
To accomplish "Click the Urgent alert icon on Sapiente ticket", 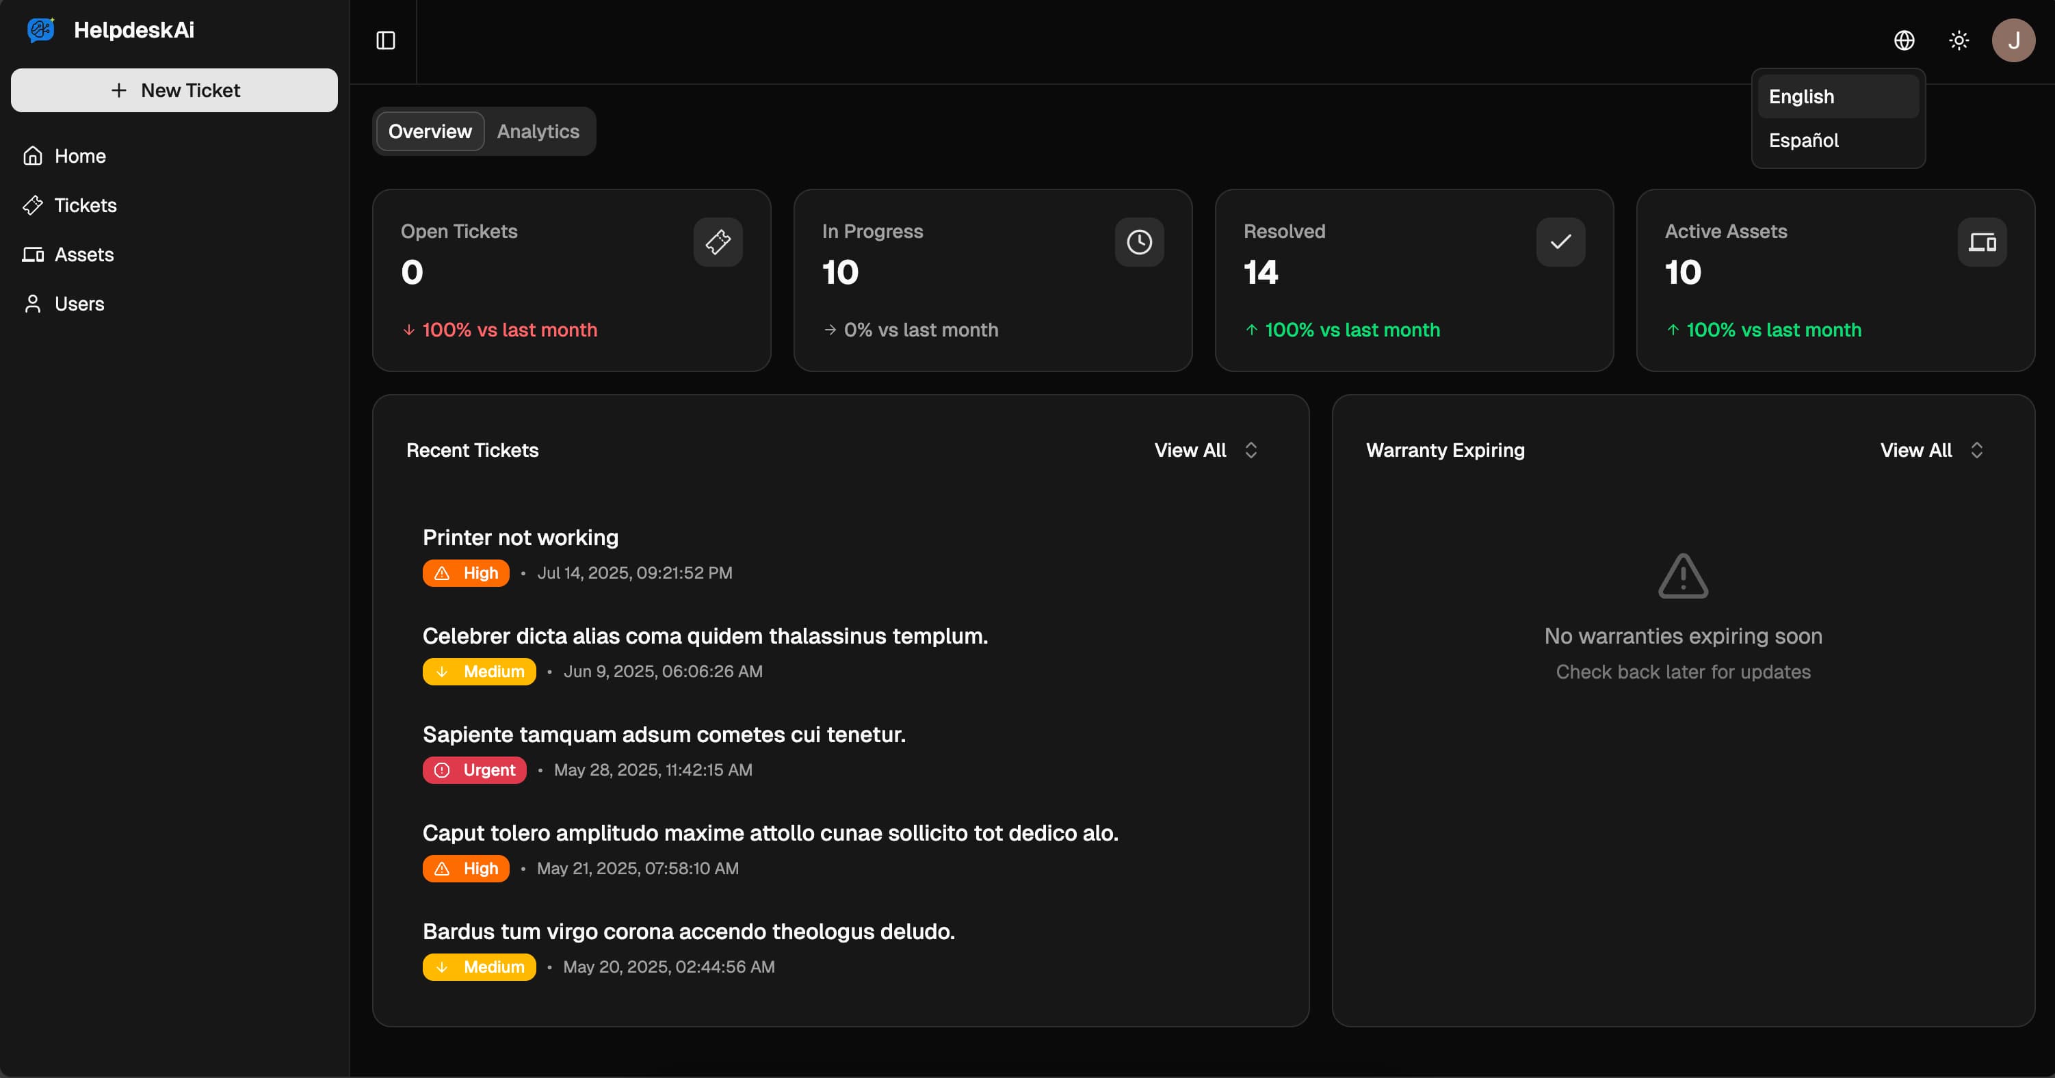I will (x=442, y=770).
